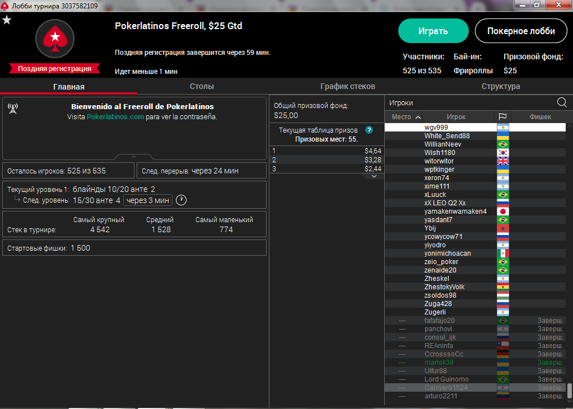Click the Mexico flag beside yonimichoacan
The image size is (573, 409).
tap(503, 253)
